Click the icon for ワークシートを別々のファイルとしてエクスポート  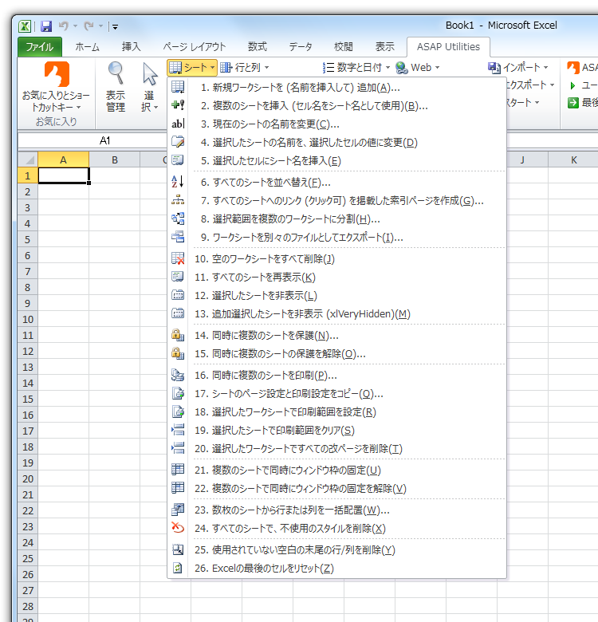tap(178, 237)
